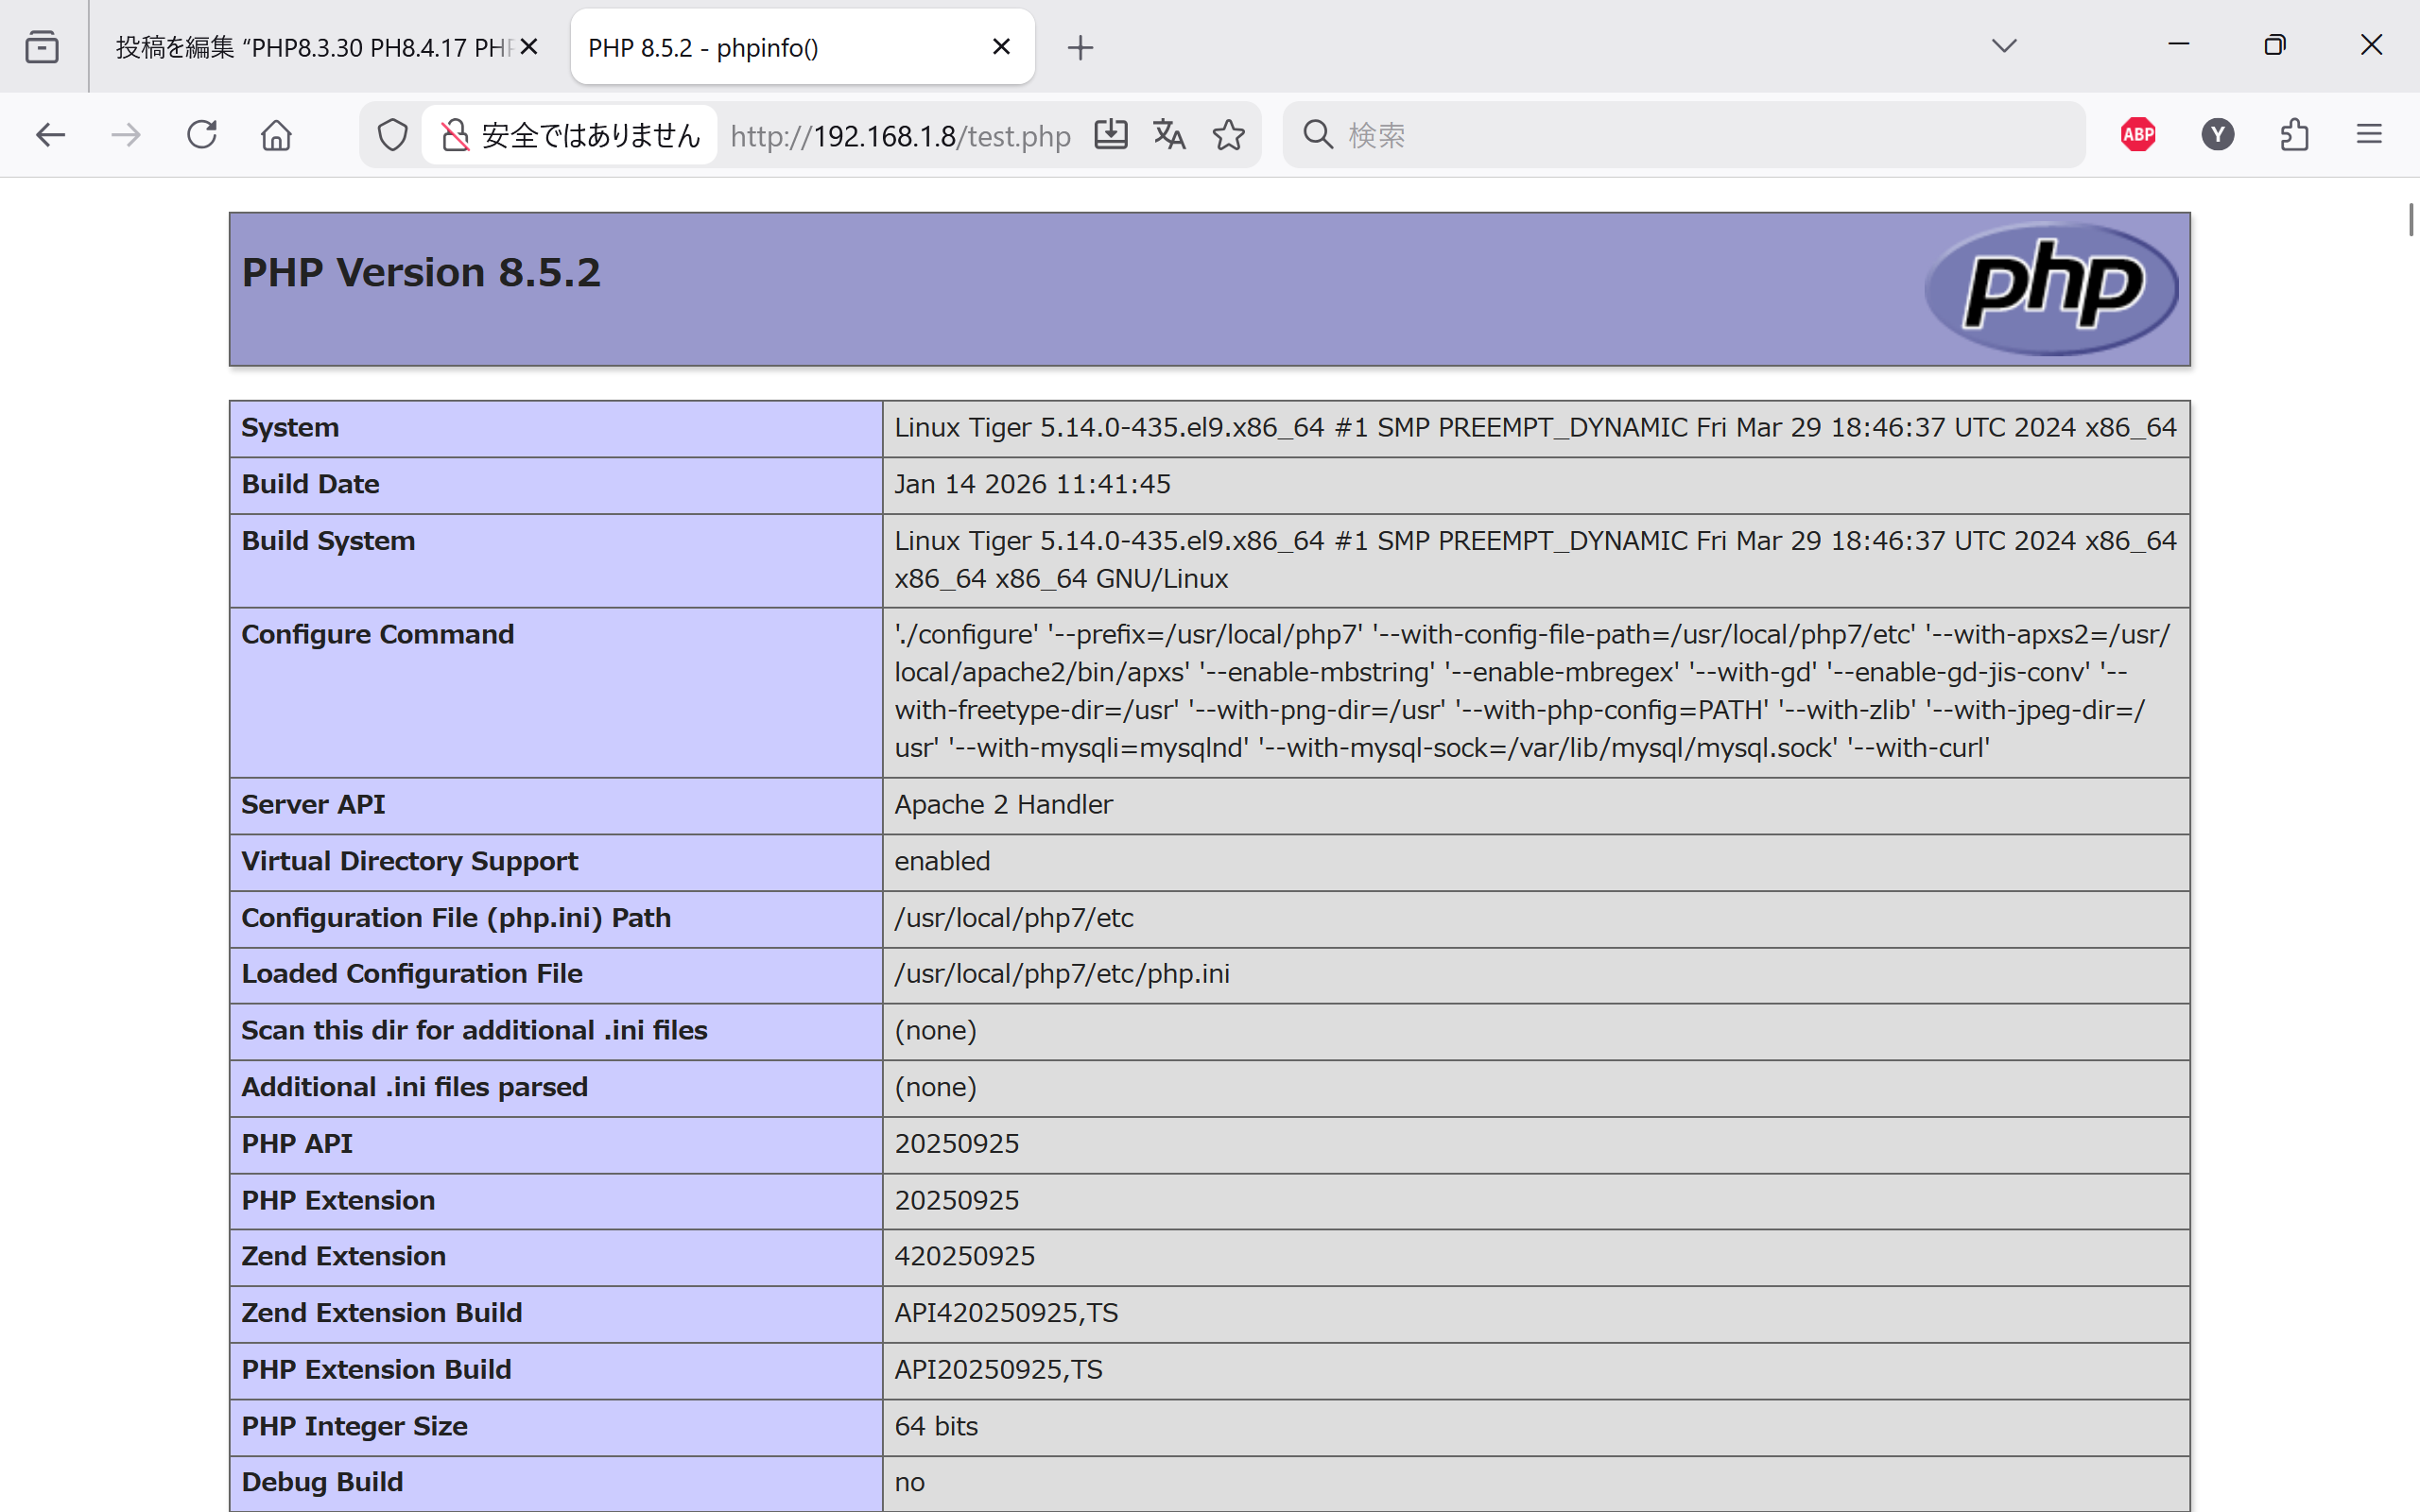2420x1512 pixels.
Task: Click the 検索 search field
Action: [1700, 135]
